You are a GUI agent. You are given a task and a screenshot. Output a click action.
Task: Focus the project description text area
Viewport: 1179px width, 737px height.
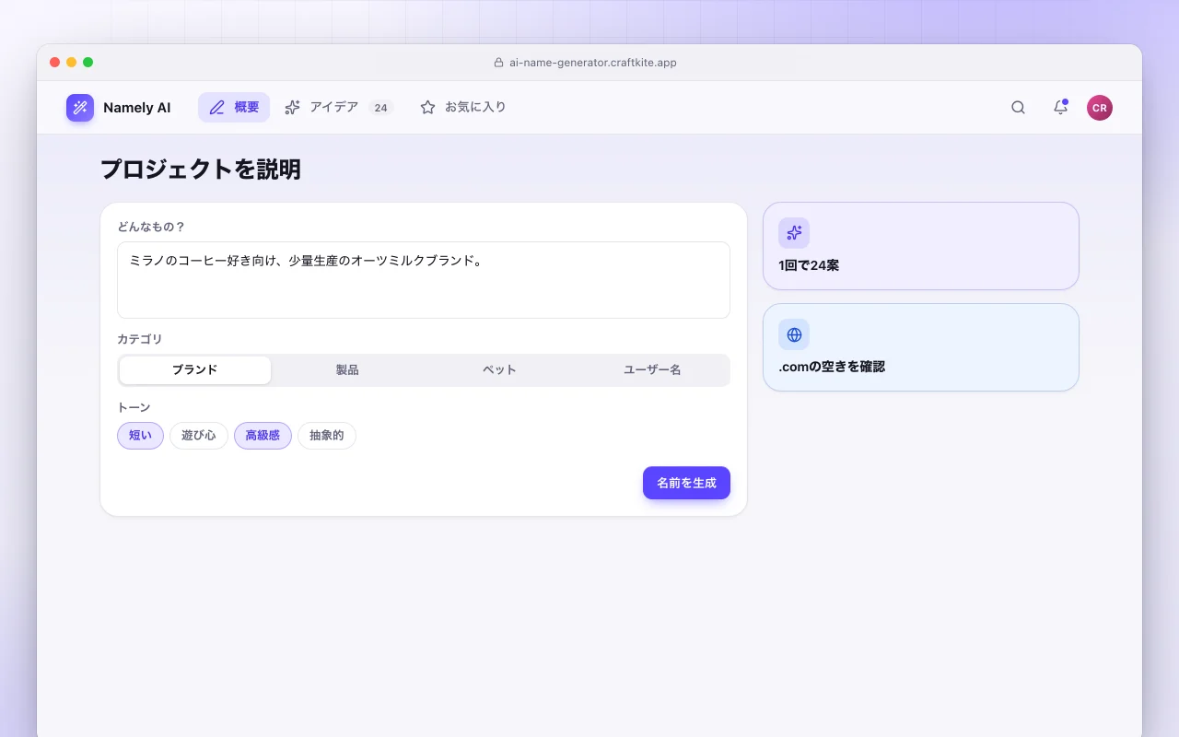coord(424,280)
